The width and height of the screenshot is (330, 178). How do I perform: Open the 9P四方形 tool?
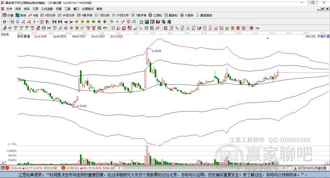tap(66, 15)
